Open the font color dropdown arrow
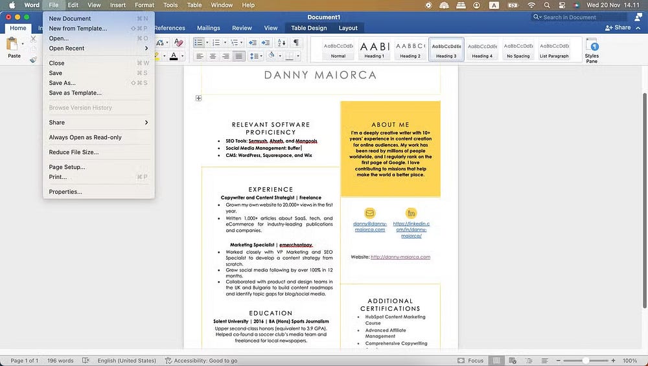Viewport: 648px width, 366px height. click(x=182, y=57)
